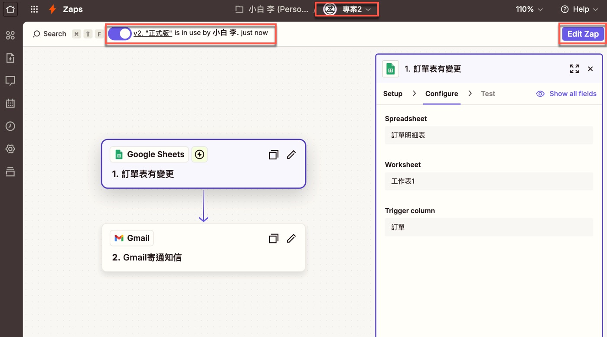Open versions stack icon in the sidebar
This screenshot has height=337, width=607.
pos(10,172)
